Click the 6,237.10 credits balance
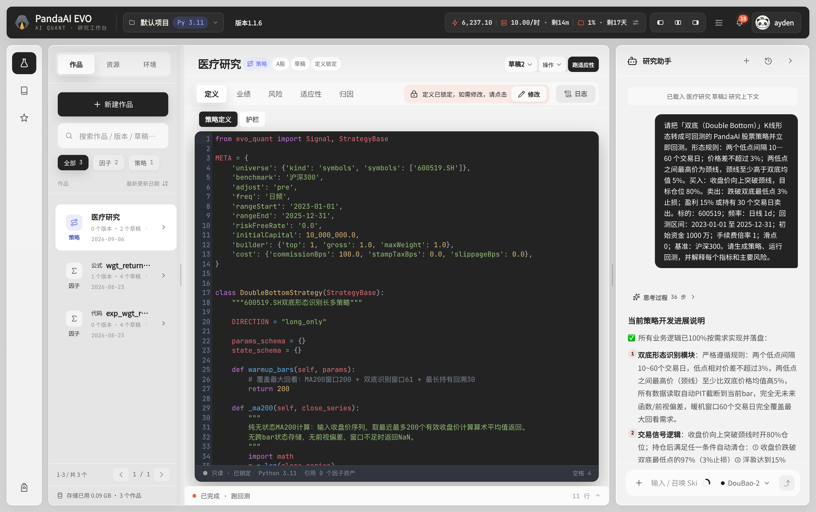 click(472, 23)
